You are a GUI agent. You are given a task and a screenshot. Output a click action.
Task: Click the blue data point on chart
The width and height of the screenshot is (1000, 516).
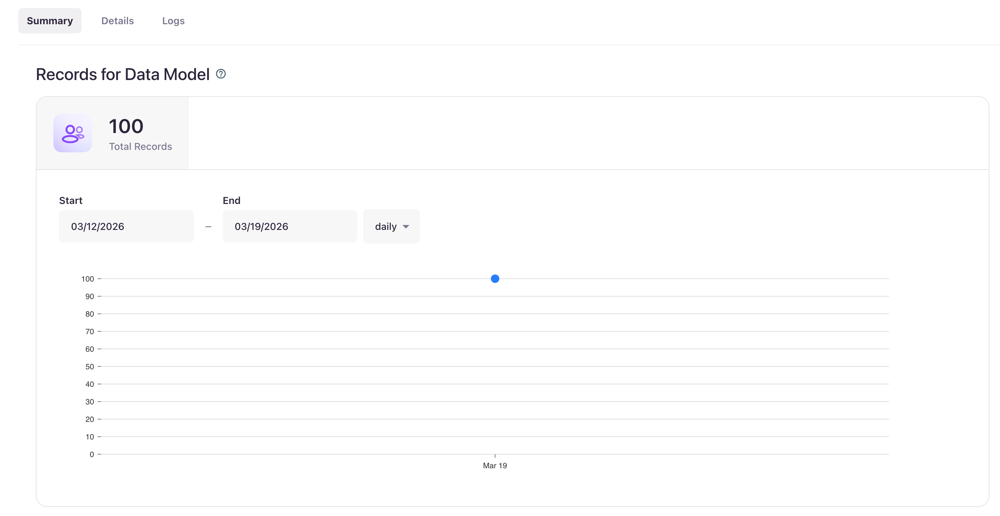point(495,279)
